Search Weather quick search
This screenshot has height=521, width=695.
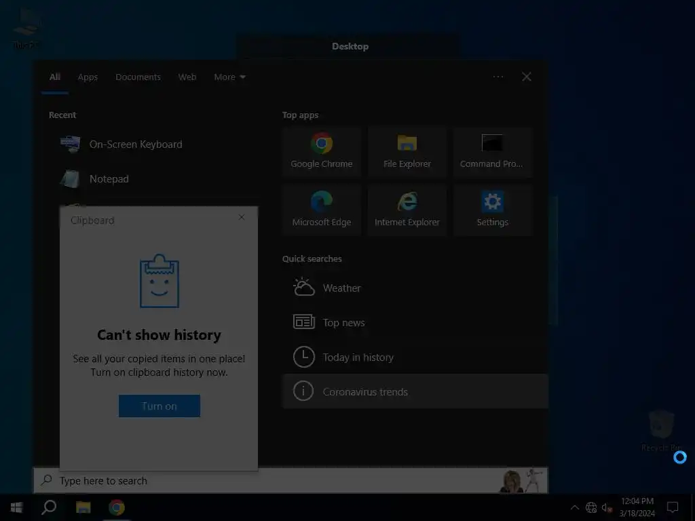(x=415, y=288)
